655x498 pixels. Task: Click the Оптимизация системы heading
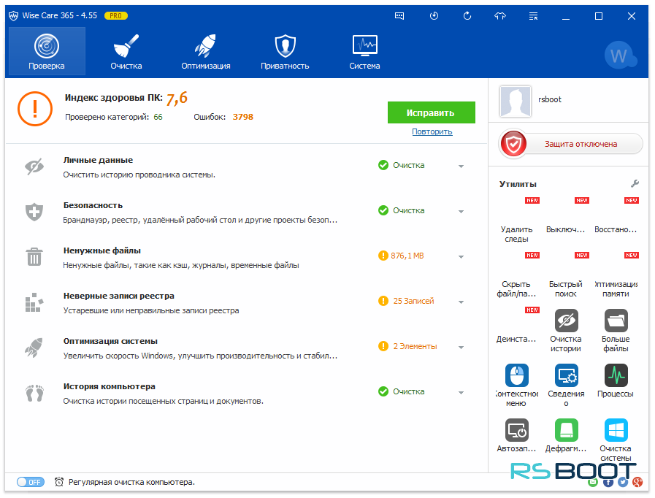click(x=110, y=341)
